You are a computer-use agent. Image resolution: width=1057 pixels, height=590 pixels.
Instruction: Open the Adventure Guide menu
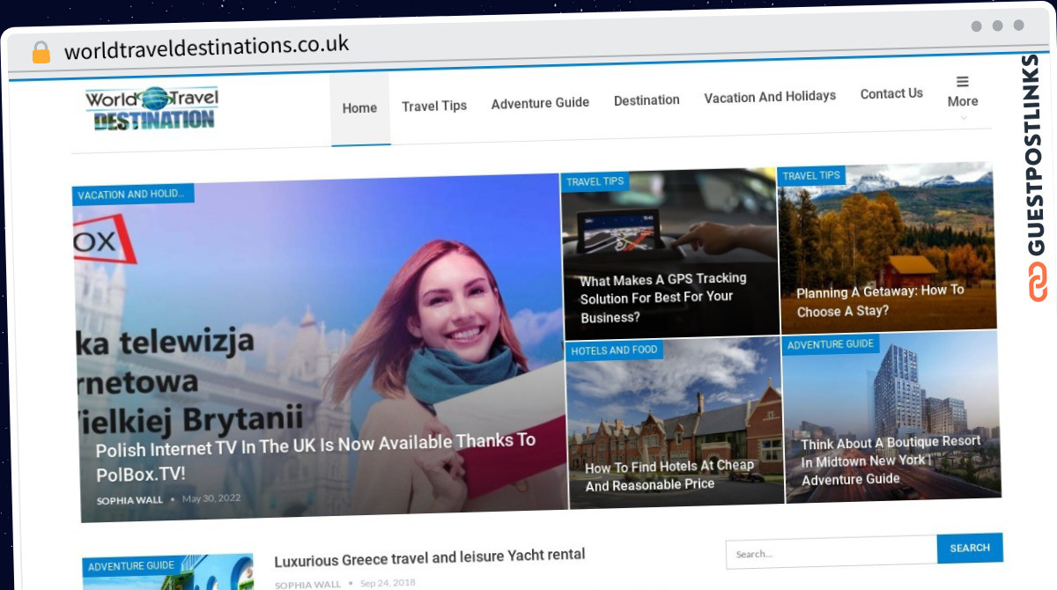[x=540, y=103]
